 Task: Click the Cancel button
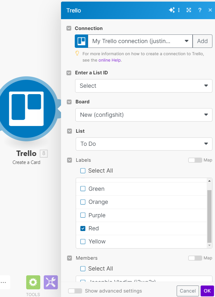click(188, 291)
